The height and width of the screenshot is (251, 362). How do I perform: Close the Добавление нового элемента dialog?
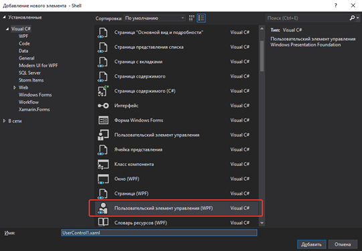(353, 5)
